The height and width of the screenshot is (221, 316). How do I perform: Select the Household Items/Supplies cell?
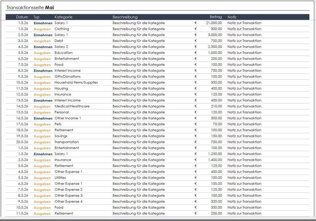[76, 83]
